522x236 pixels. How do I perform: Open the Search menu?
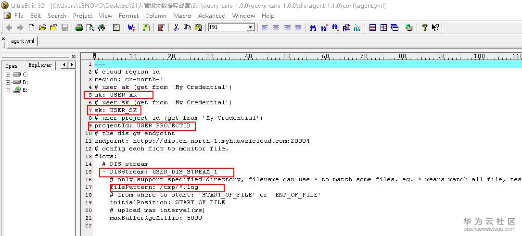pyautogui.click(x=57, y=16)
